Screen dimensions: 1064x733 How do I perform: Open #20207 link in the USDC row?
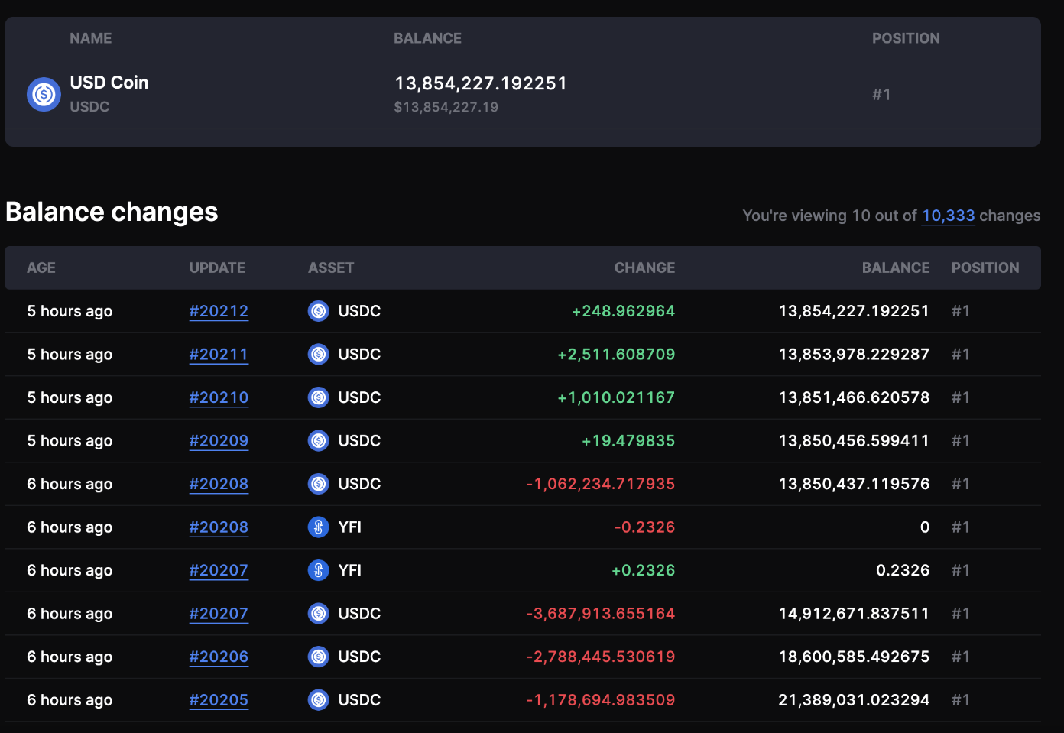pyautogui.click(x=219, y=614)
